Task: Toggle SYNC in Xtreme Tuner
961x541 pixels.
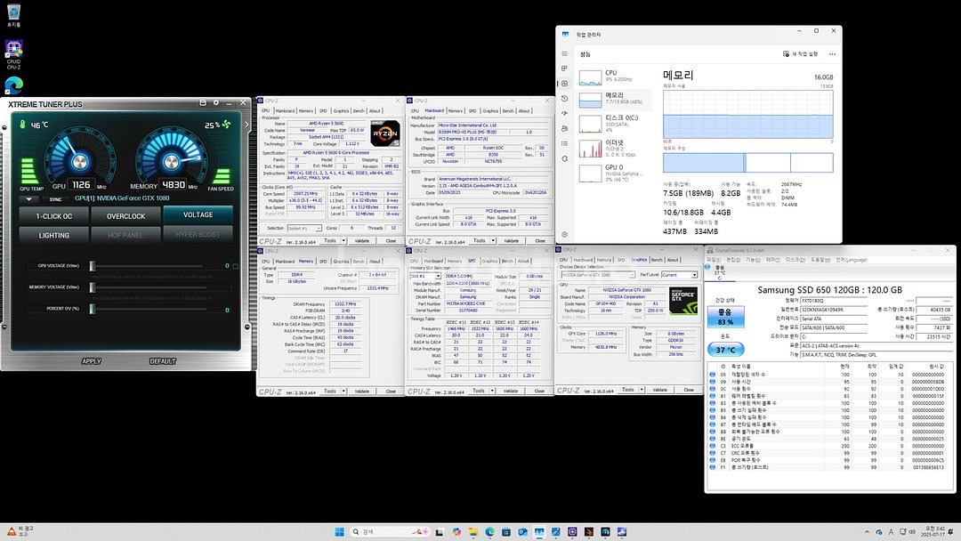Action: coord(55,199)
